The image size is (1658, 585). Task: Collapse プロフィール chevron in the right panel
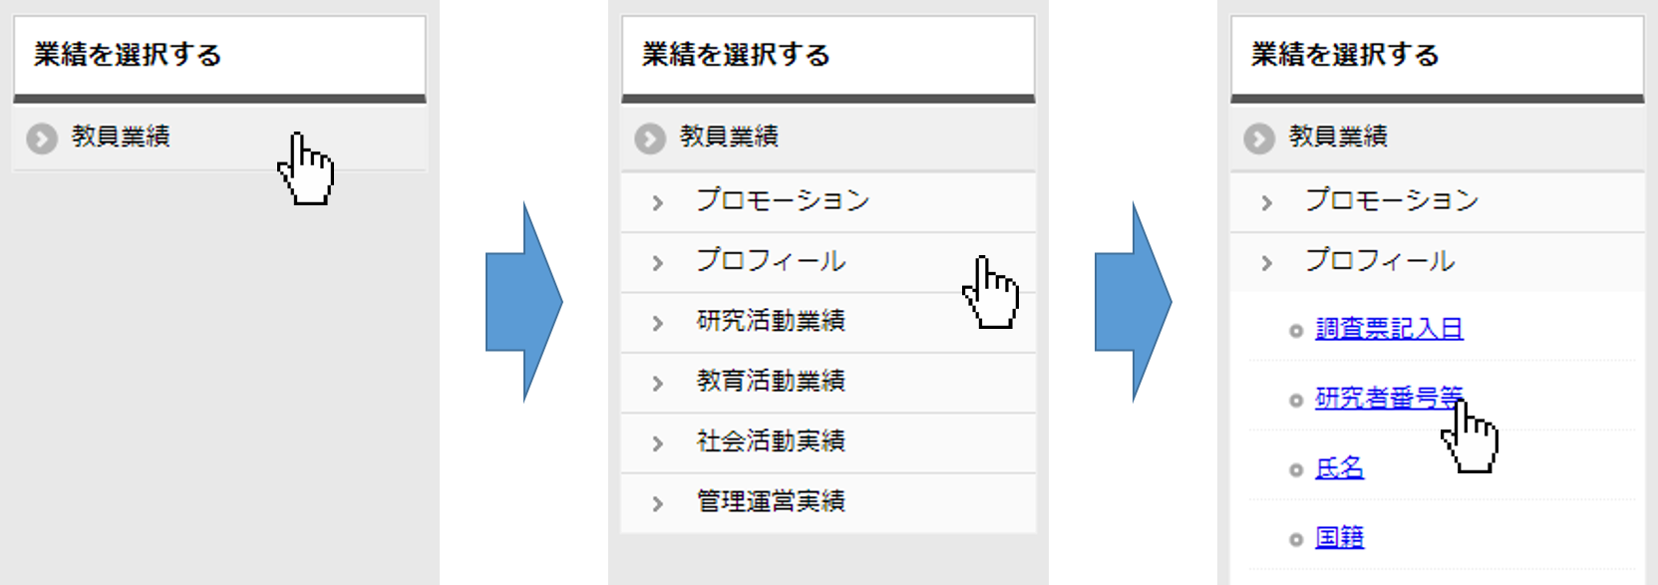pos(1266,263)
